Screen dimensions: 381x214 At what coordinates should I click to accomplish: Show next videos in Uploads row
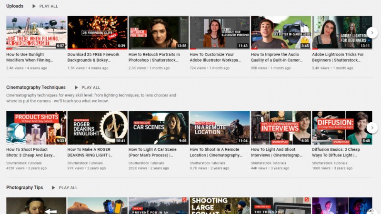pos(372,32)
